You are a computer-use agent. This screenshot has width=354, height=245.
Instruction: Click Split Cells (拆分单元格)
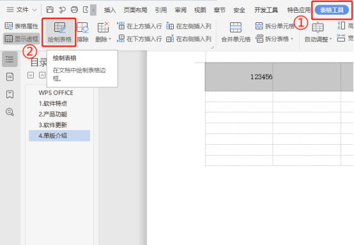(x=275, y=26)
